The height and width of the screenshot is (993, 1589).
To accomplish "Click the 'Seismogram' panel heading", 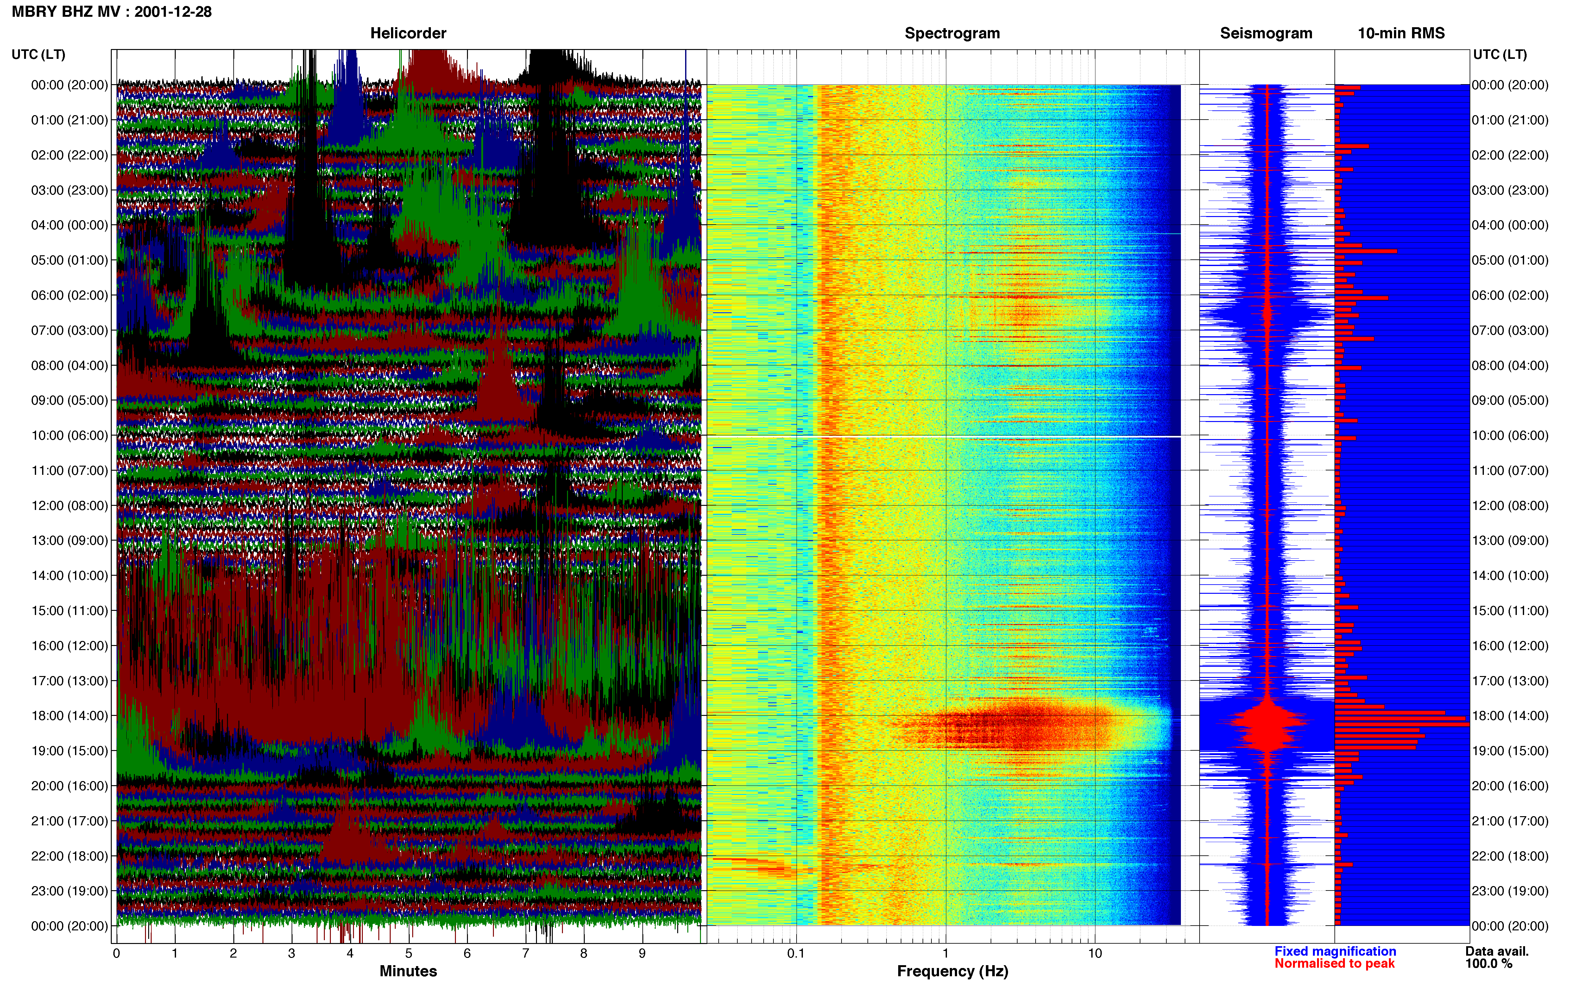I will [x=1266, y=34].
